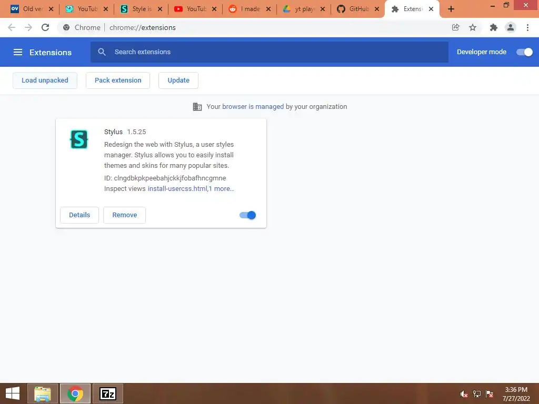This screenshot has height=404, width=539.
Task: Switch to the I made Reddit tab
Action: tap(249, 9)
